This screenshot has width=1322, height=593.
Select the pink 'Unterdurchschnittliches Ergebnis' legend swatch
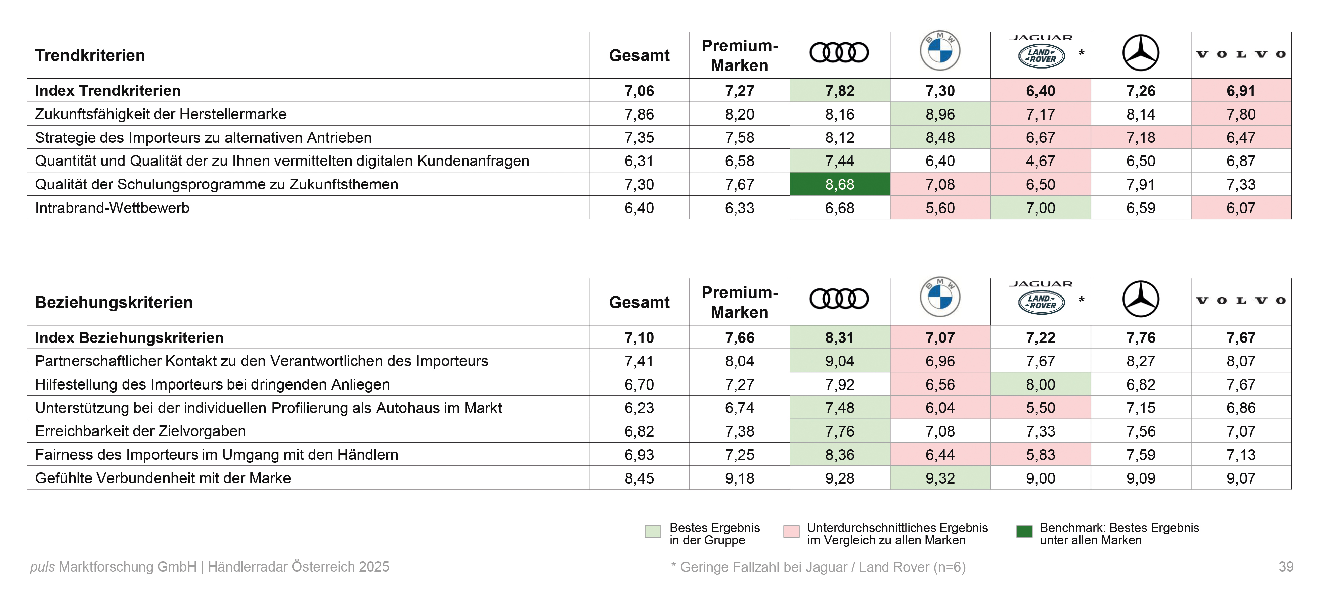tap(791, 531)
